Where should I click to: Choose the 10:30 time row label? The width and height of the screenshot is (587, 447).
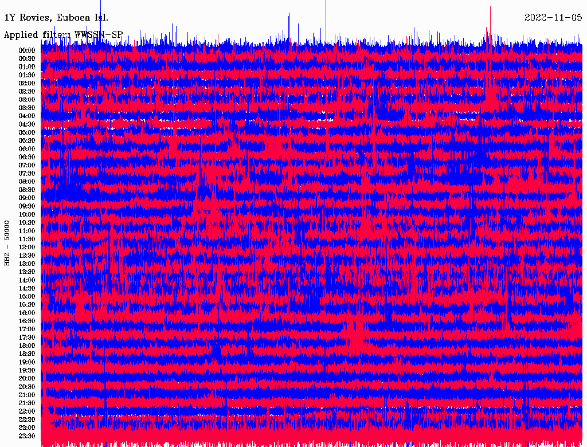[x=27, y=222]
